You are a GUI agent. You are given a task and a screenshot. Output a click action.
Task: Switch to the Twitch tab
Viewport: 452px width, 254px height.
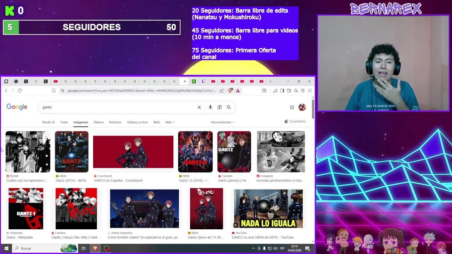point(203,81)
